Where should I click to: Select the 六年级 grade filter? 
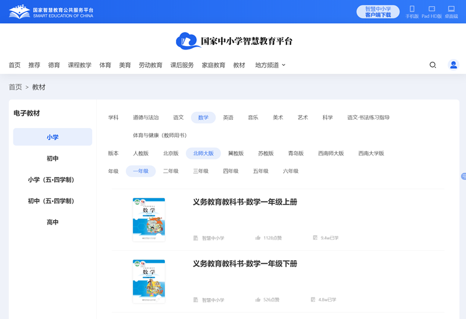point(291,171)
